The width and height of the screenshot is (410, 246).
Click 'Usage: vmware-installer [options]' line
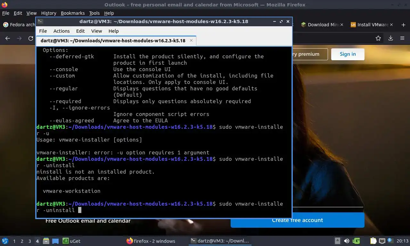coord(89,140)
